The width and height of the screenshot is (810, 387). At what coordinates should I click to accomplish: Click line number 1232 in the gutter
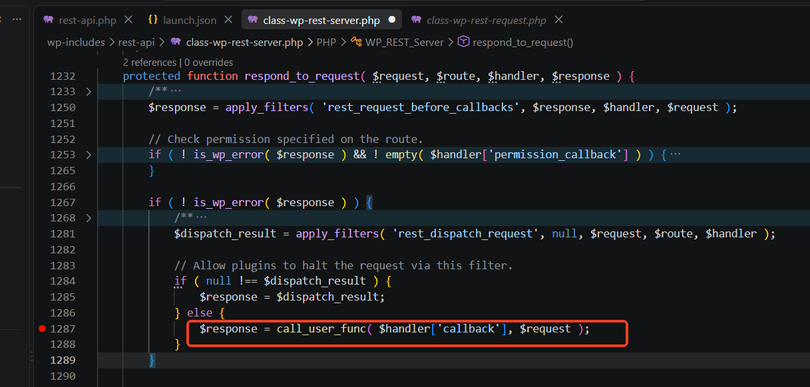[63, 76]
